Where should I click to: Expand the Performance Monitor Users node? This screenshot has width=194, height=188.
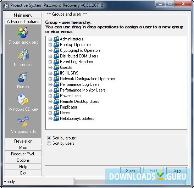pos(50,90)
